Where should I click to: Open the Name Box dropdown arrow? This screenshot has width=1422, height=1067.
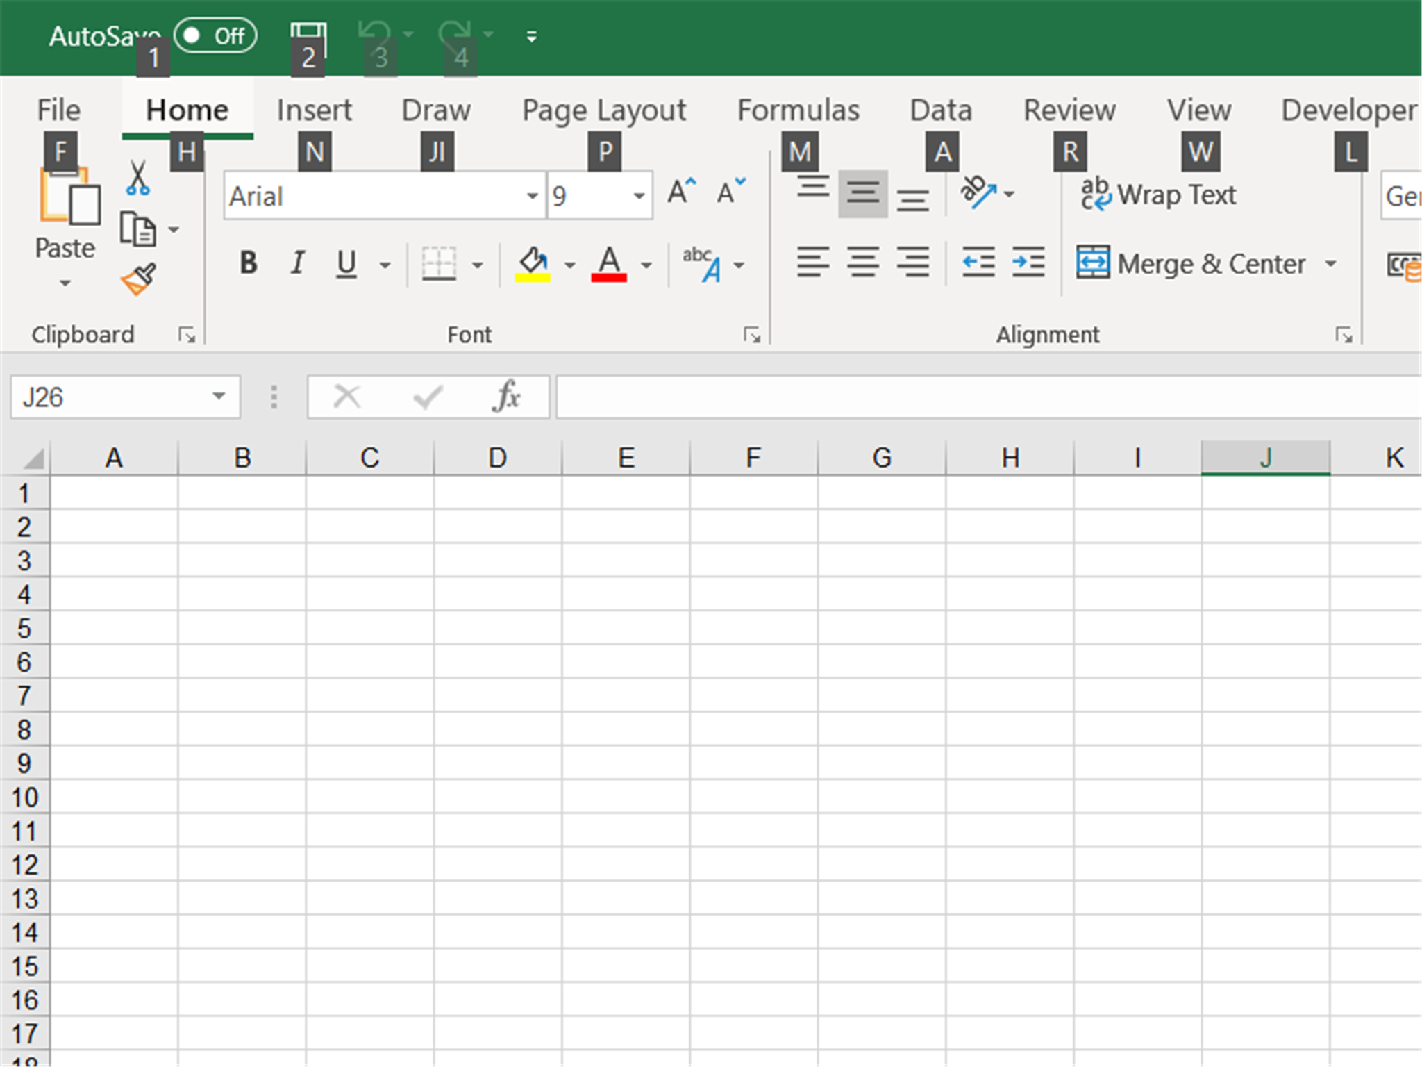click(x=219, y=397)
